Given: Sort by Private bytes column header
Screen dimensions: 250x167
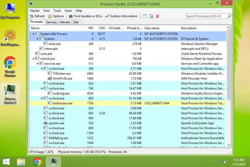Looking at the screenshot, I should tap(134, 28).
